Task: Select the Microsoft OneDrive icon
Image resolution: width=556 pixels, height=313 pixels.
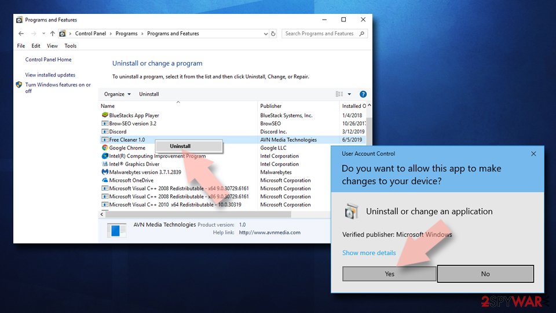Action: 105,180
